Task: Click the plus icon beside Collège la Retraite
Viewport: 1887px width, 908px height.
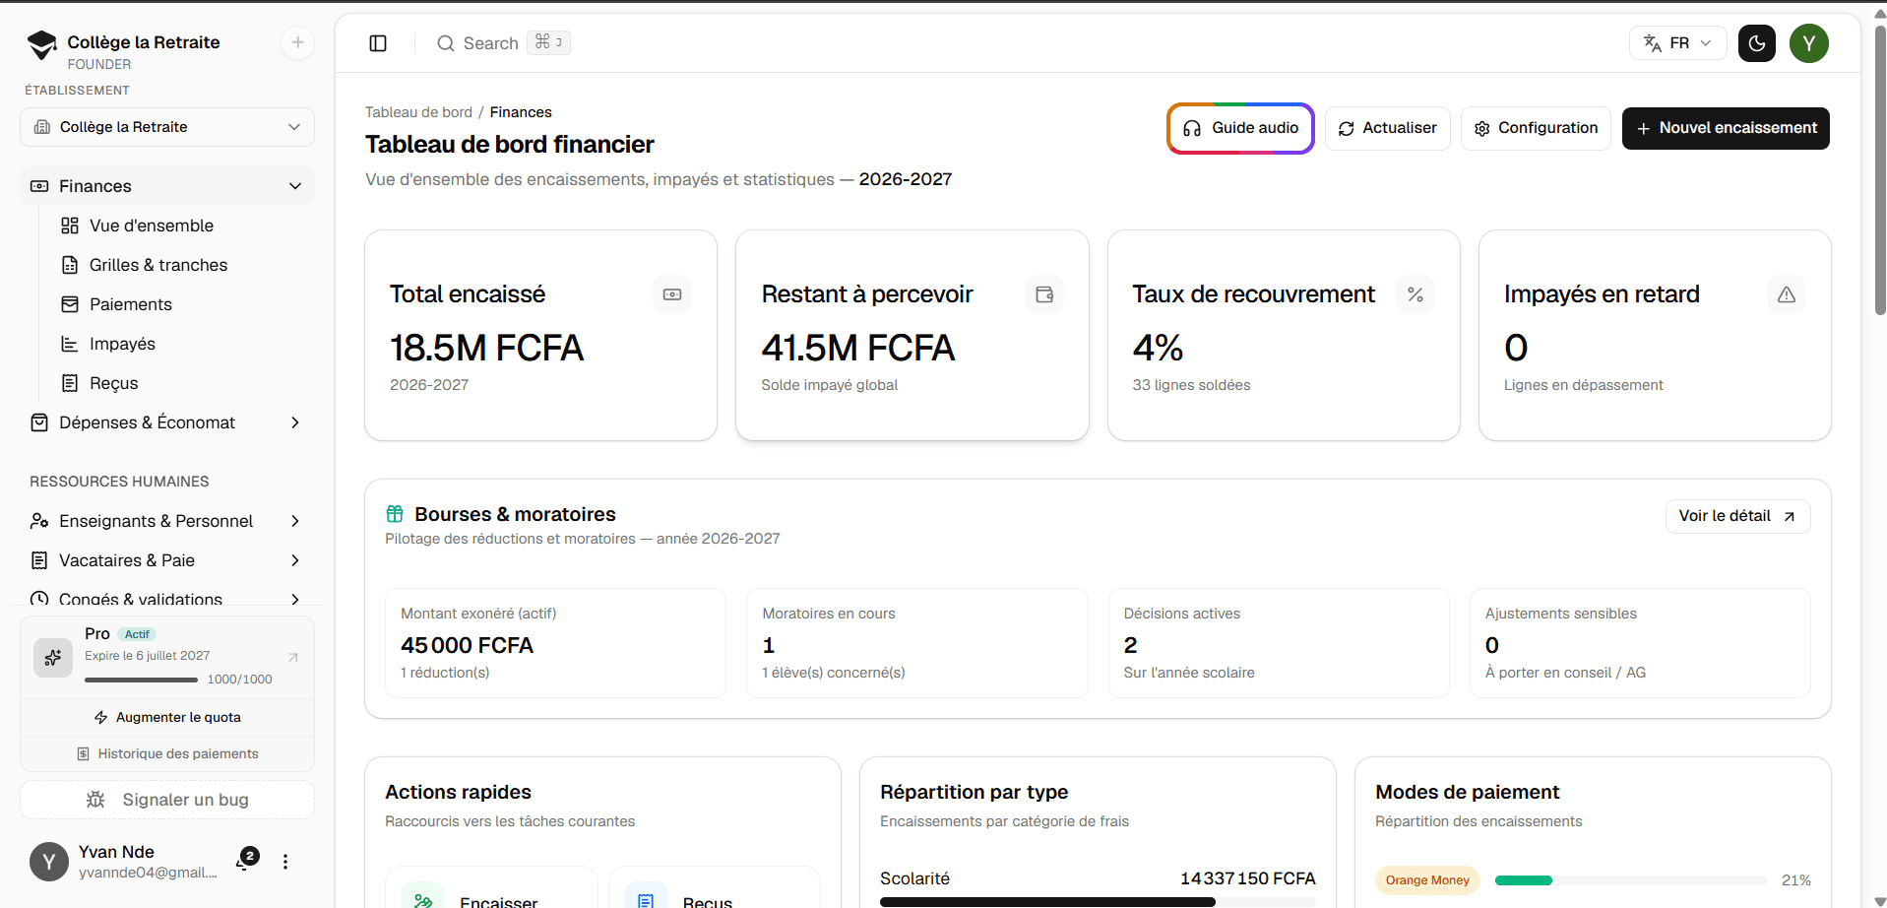Action: click(298, 42)
